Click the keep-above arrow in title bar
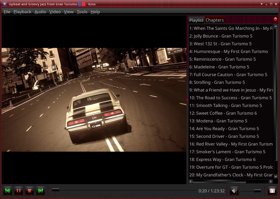 (x=262, y=4)
